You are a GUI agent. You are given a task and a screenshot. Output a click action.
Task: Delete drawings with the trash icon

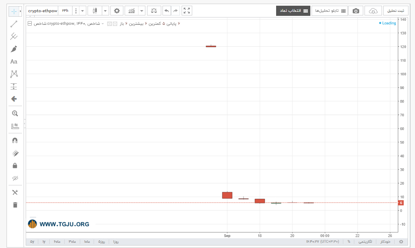[15, 205]
